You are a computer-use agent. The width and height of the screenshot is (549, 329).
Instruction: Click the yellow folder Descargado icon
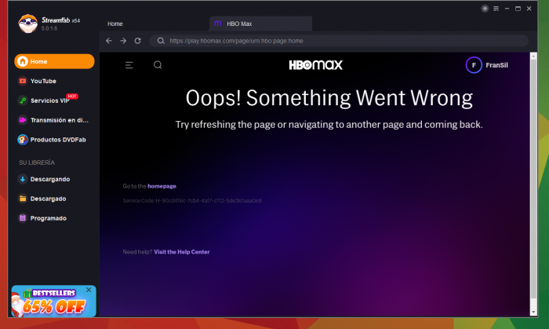[23, 199]
